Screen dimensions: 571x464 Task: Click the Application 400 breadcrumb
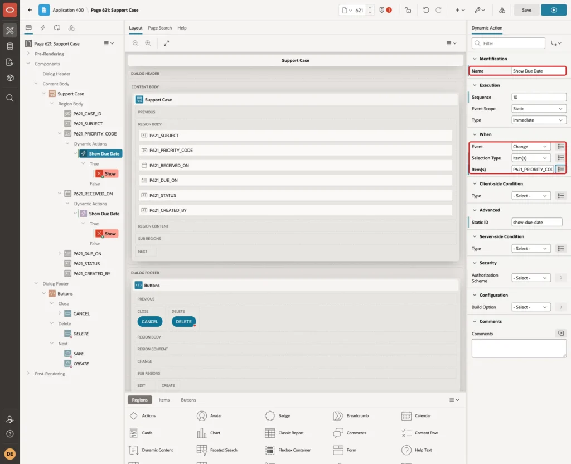click(x=68, y=10)
